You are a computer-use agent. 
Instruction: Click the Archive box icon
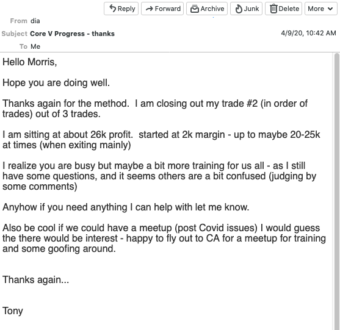click(195, 9)
